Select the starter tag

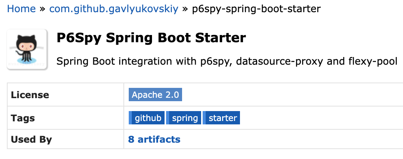point(221,118)
